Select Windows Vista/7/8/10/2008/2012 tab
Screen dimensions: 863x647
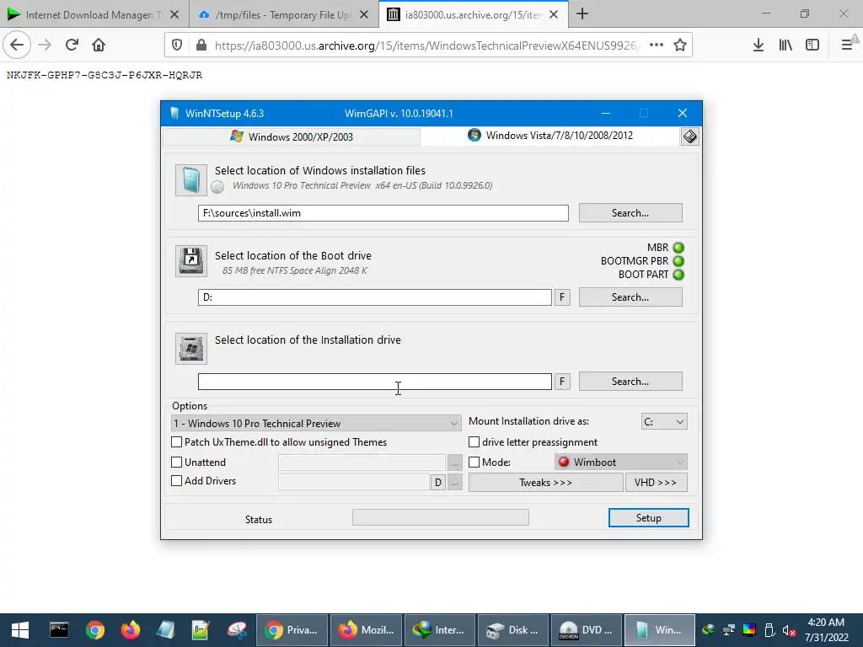point(550,136)
